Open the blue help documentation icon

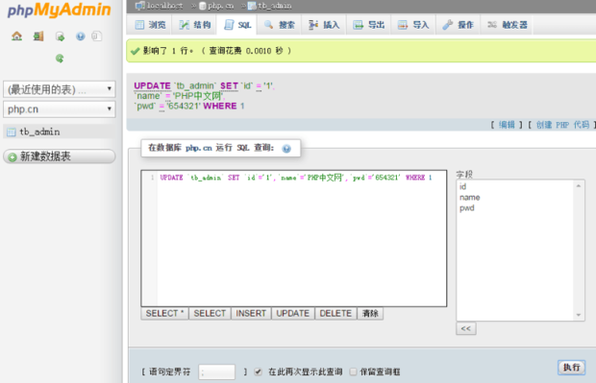point(80,36)
